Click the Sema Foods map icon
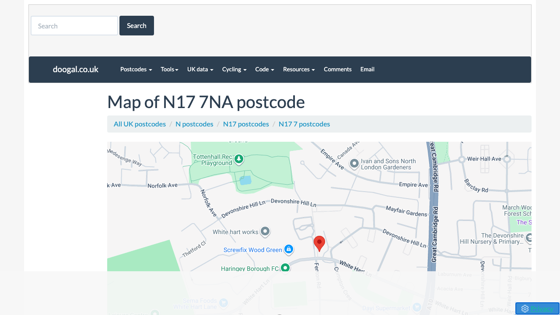 tap(224, 303)
